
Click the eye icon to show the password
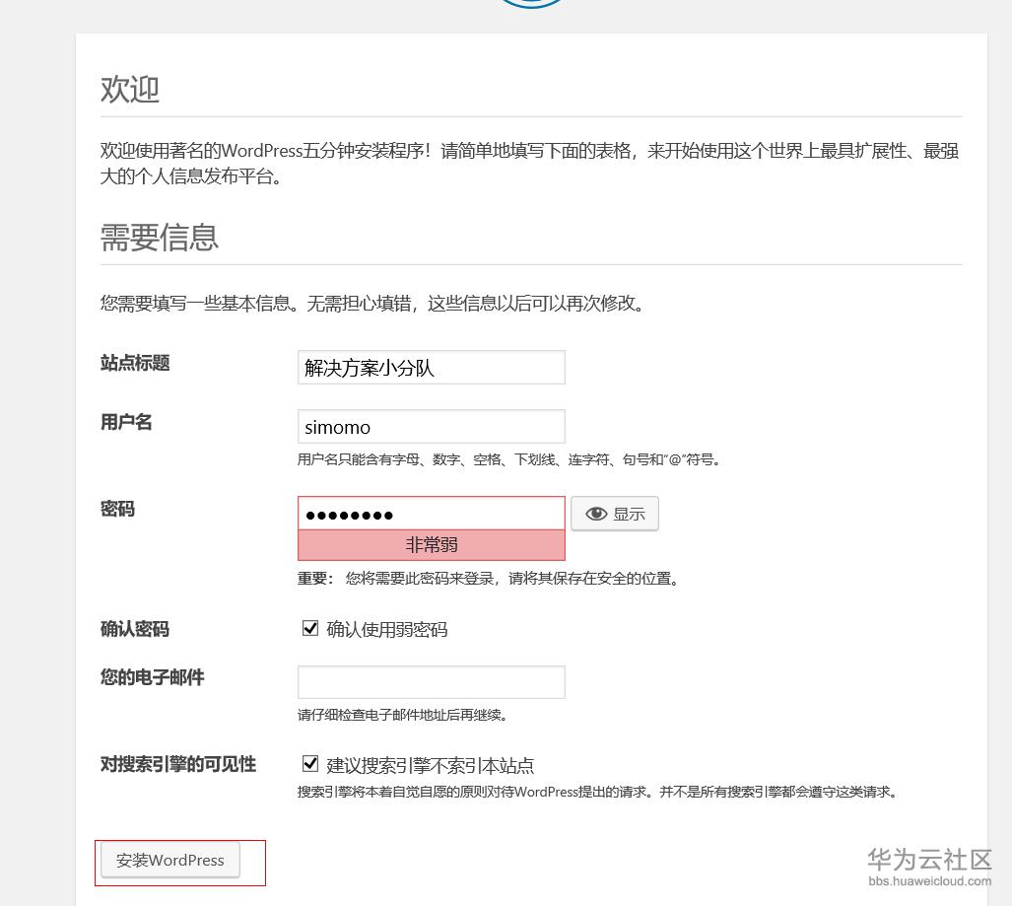coord(596,514)
